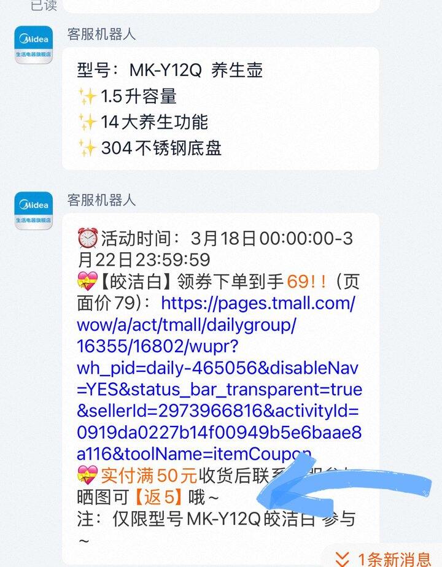Image resolution: width=442 pixels, height=567 pixels.
Task: Tap the sparkle icon beside 14大养生功能
Action: tap(87, 122)
